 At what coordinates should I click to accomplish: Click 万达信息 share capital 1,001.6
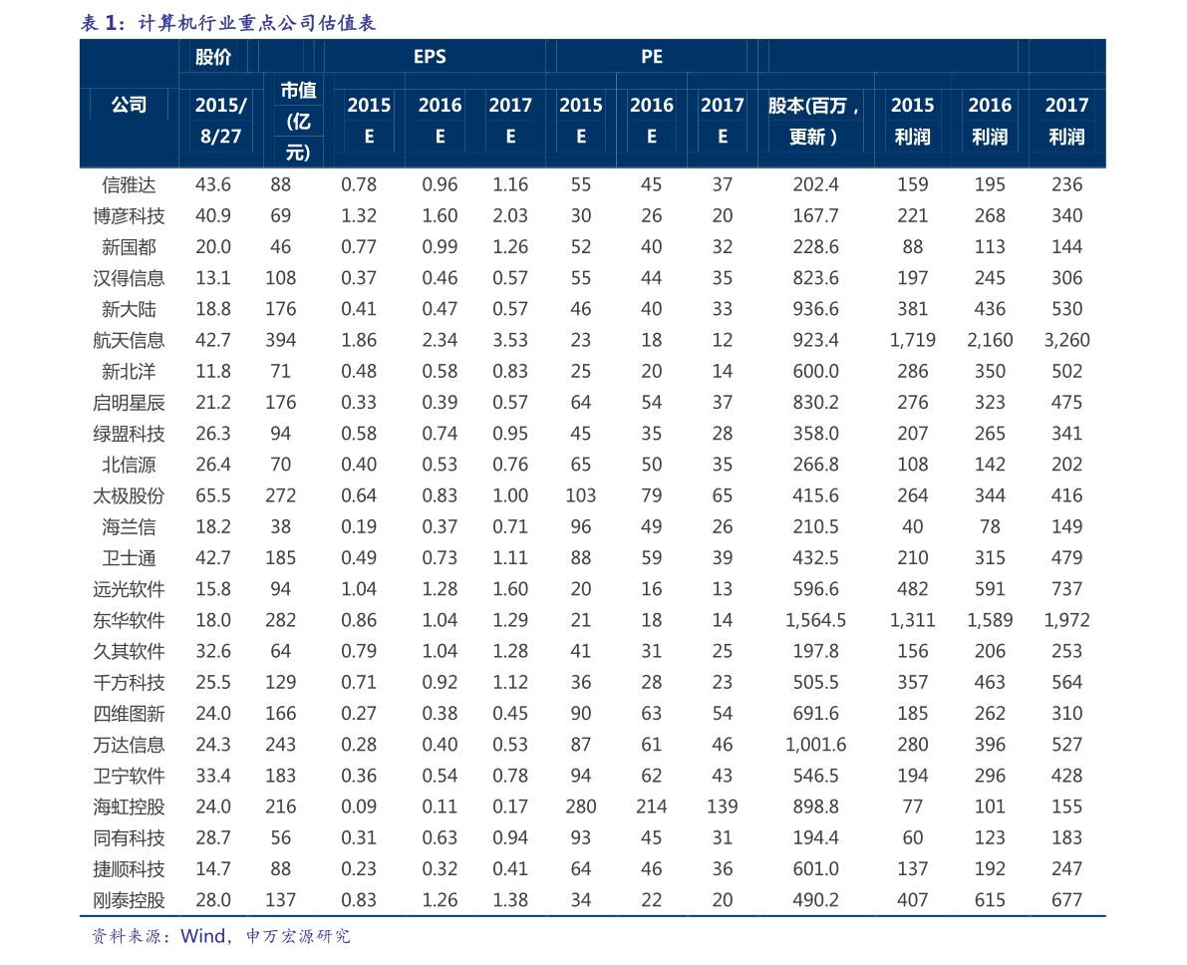tap(815, 745)
